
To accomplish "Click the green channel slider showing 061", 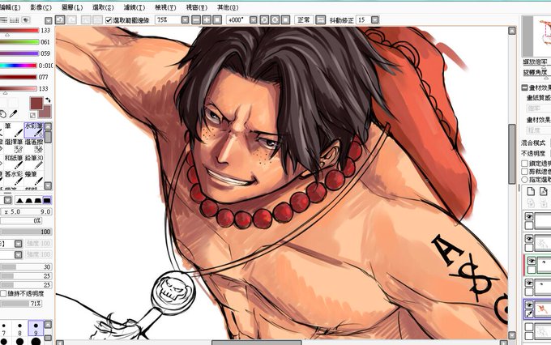I will coord(19,42).
